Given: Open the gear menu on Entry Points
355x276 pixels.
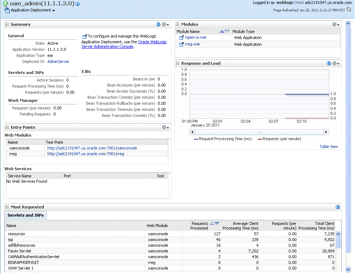Looking at the screenshot, I should tap(164, 127).
